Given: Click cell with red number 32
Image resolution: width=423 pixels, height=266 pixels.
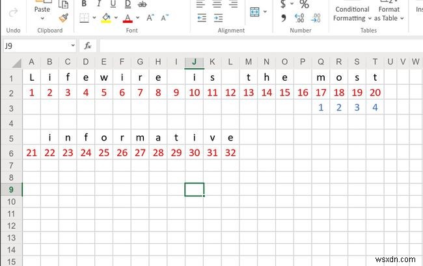Looking at the screenshot, I should pos(230,153).
